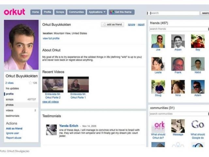Focus the search friends field
Viewport: 209px width, 157px height.
179,29
